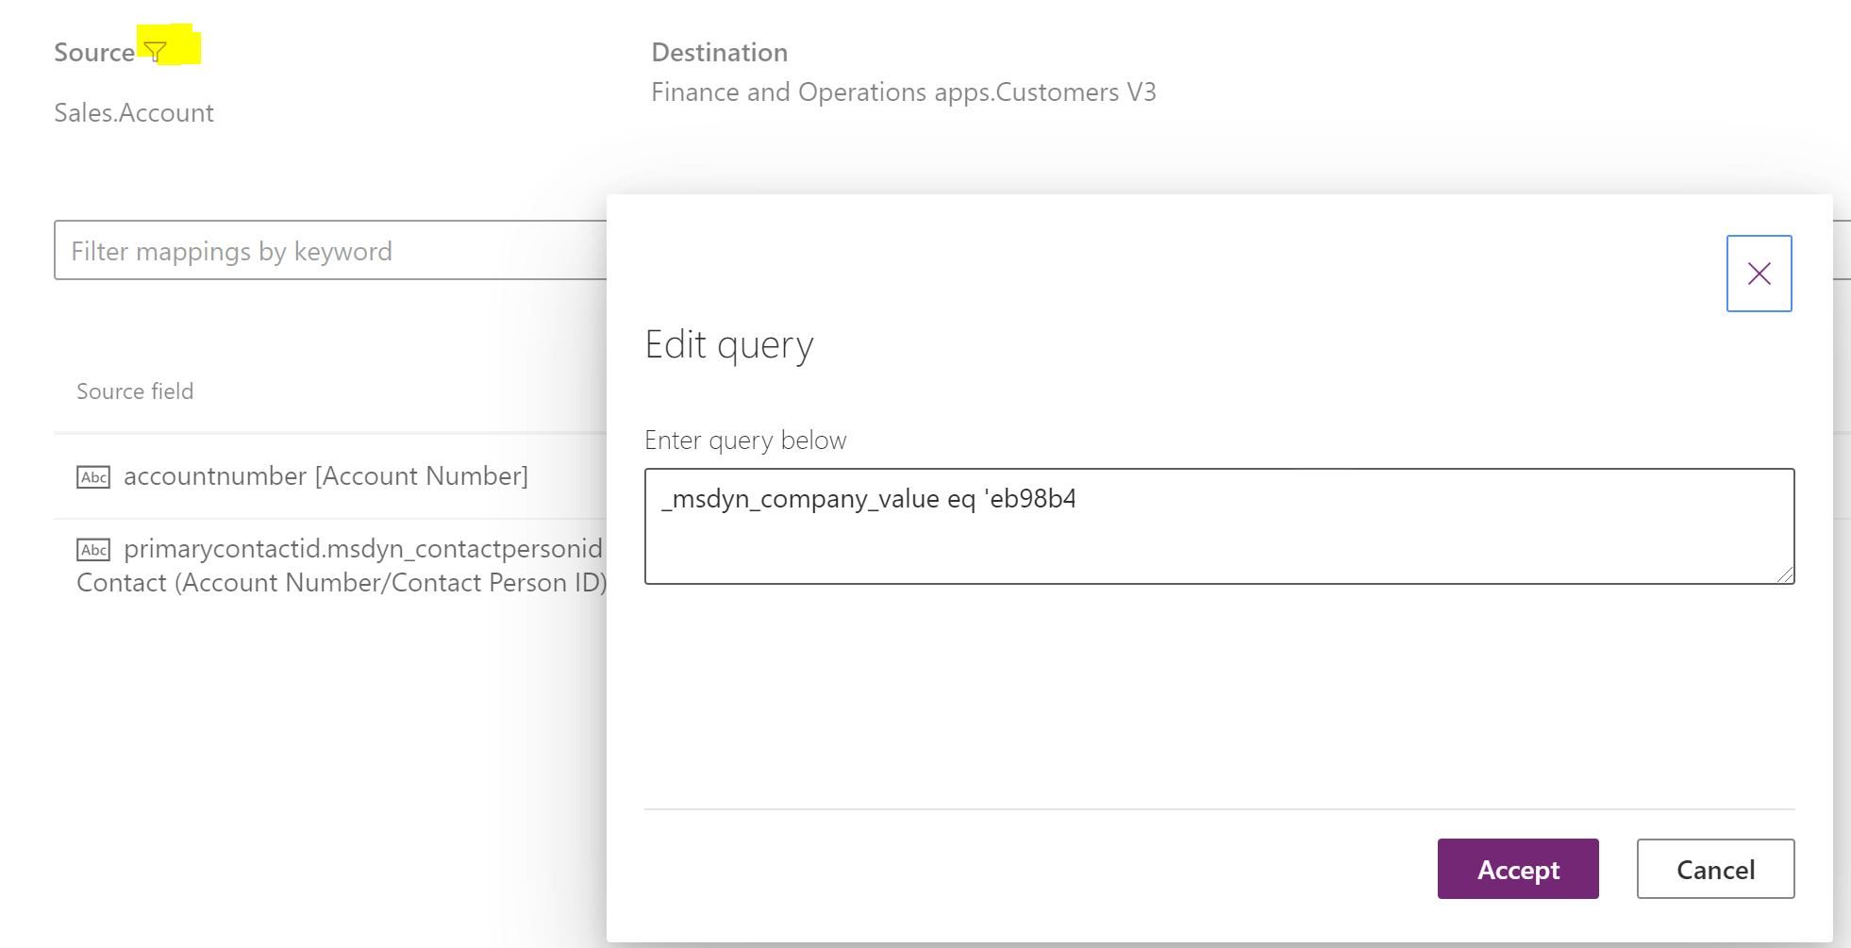Click the Sales.Account source name
Screen dimensions: 1851x948
point(134,113)
